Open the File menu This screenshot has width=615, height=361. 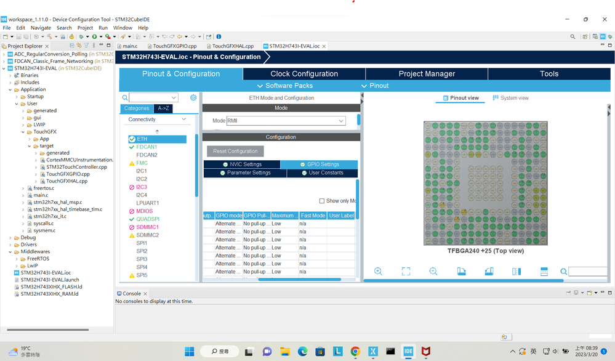click(x=7, y=28)
